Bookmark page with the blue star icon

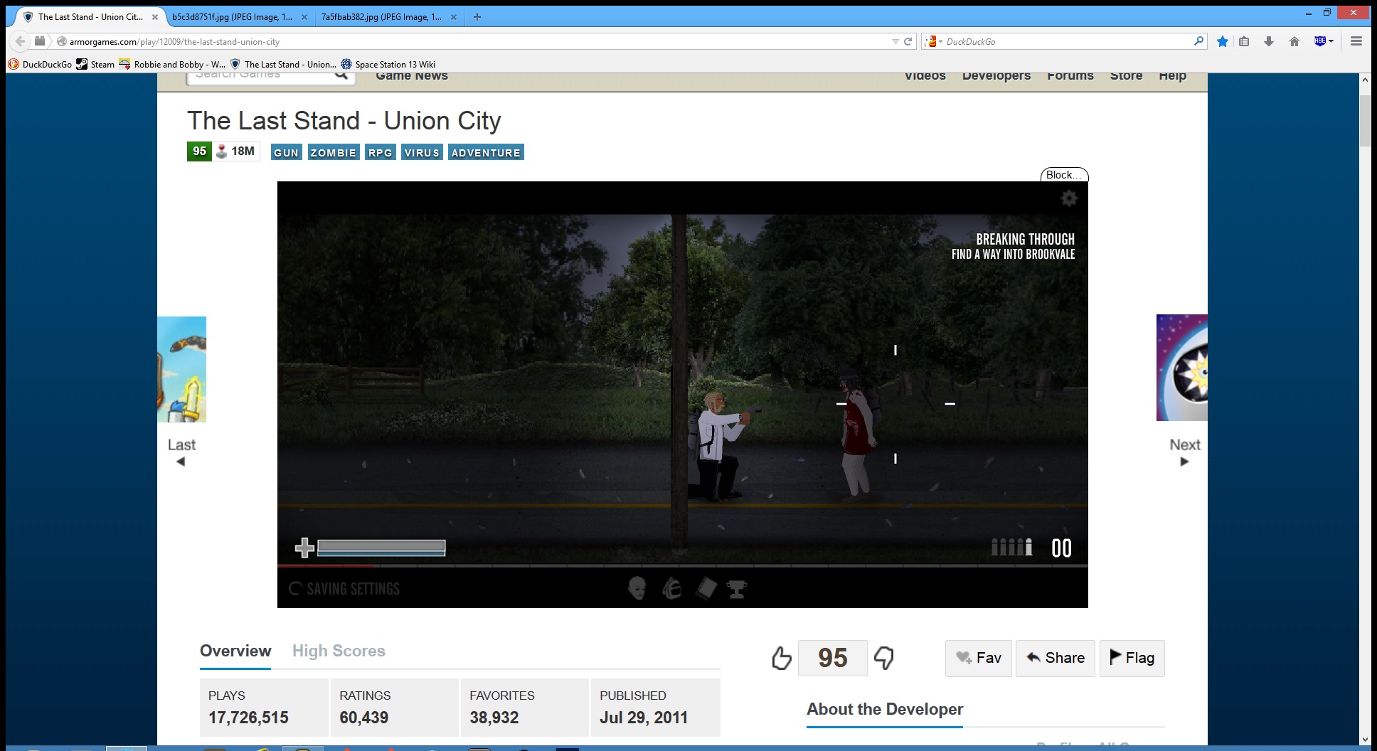[1223, 41]
